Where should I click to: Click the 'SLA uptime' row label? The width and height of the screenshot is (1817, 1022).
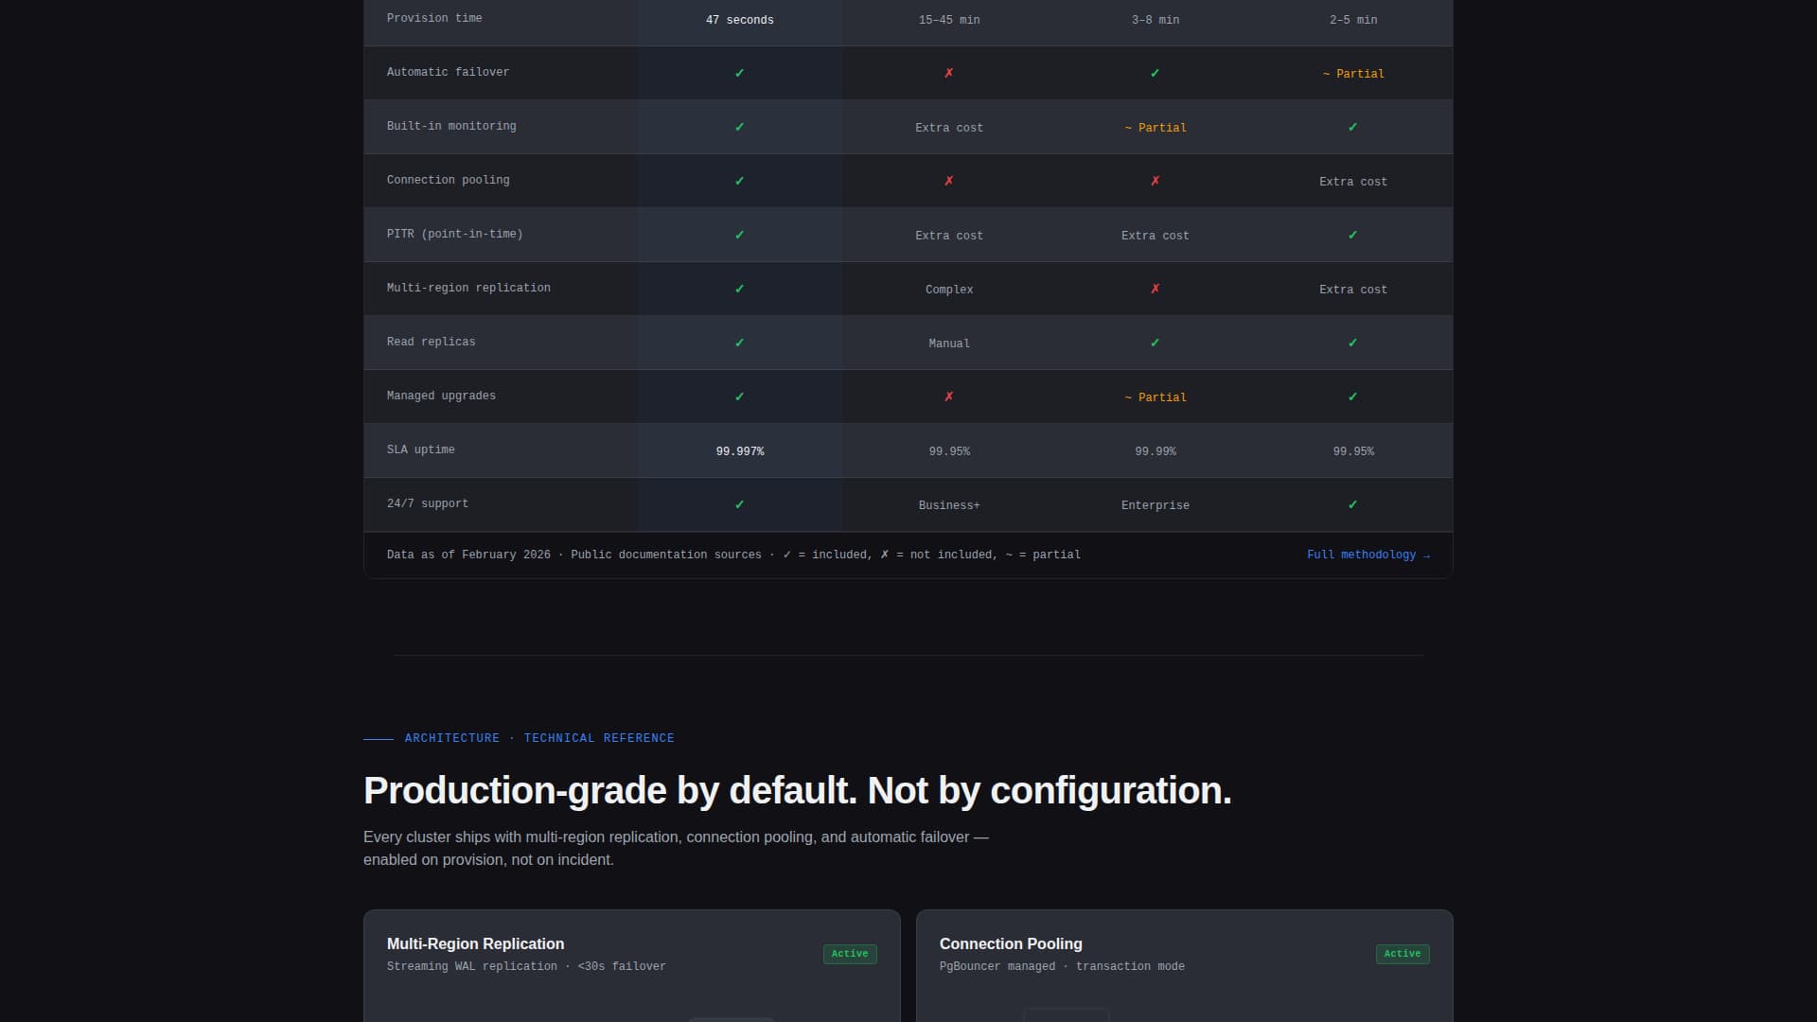point(420,449)
